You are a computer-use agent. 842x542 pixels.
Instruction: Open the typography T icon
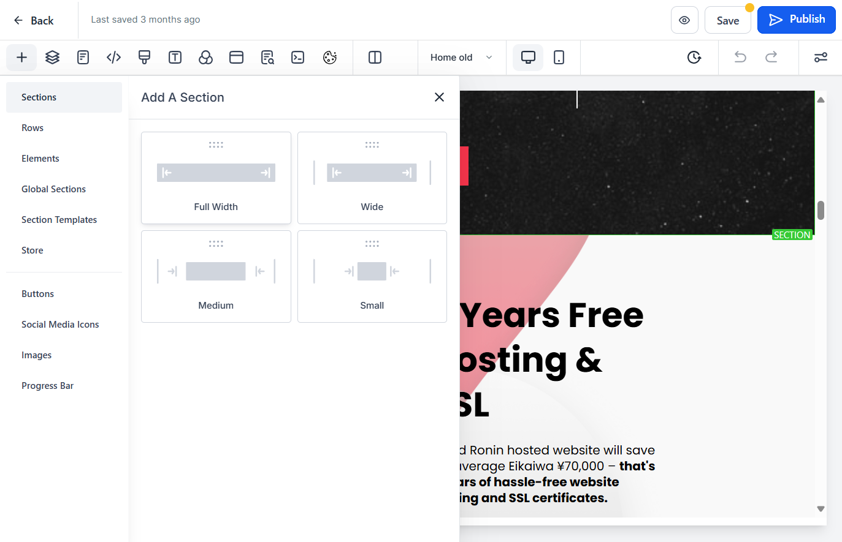175,58
